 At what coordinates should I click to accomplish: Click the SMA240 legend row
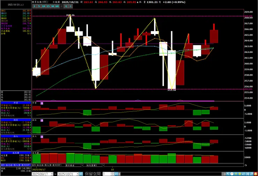(x=16, y=23)
